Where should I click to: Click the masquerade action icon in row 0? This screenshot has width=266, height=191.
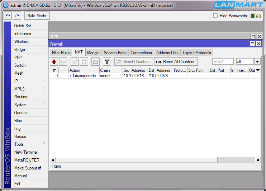coord(72,76)
